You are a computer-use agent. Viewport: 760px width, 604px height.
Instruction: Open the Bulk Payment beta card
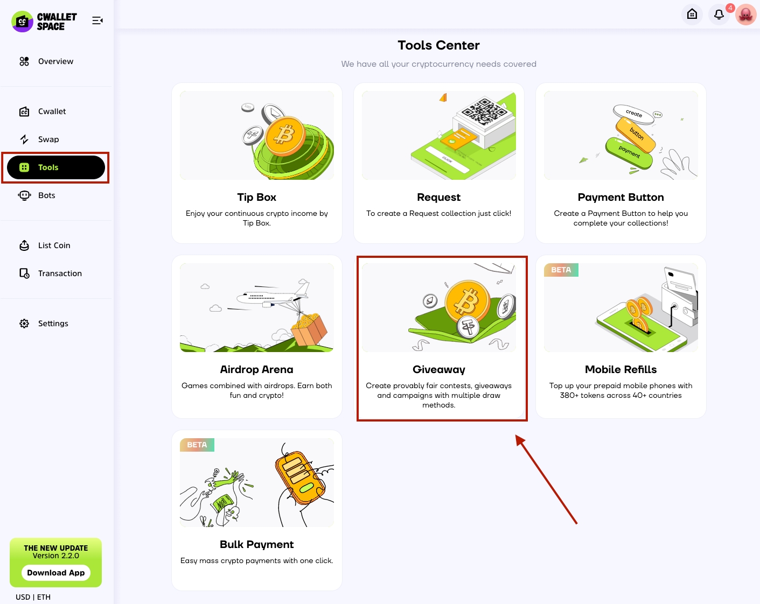[x=257, y=510]
